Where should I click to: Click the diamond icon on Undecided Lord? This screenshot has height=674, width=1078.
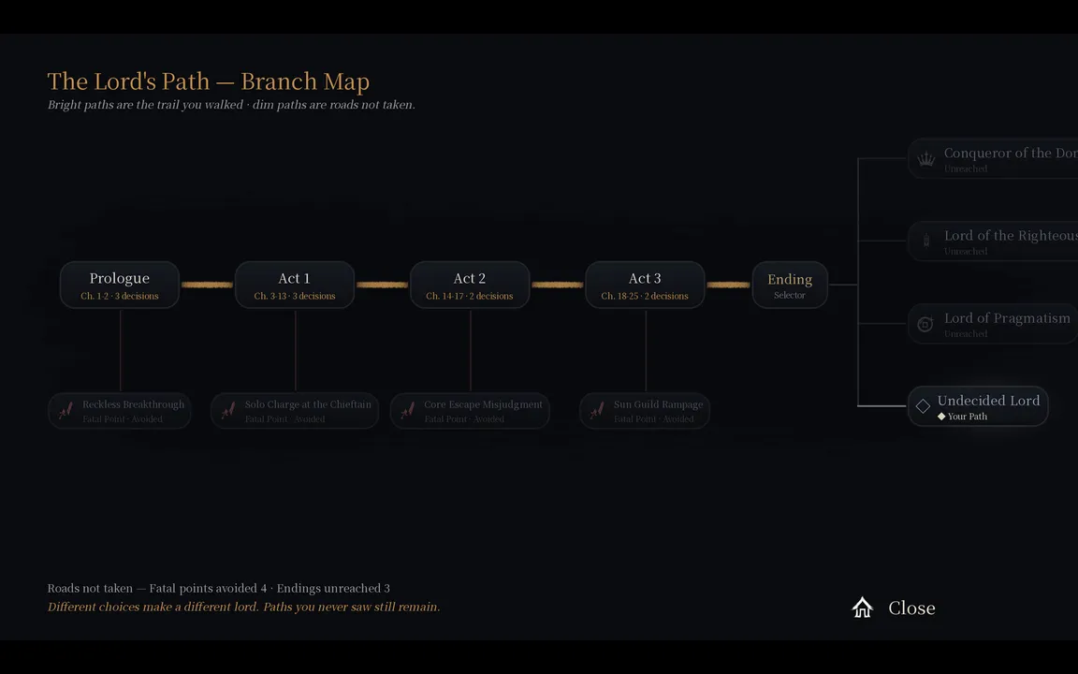(x=923, y=406)
